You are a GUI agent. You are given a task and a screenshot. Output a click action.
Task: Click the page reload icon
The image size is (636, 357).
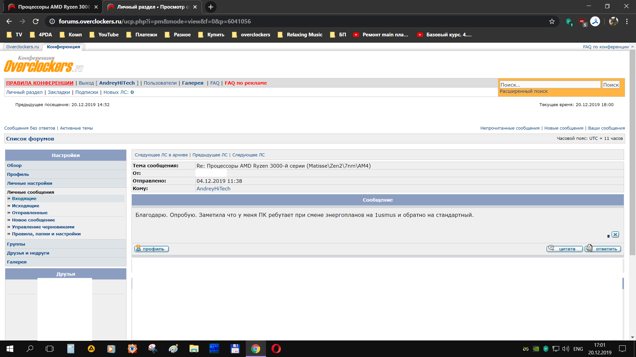click(36, 21)
